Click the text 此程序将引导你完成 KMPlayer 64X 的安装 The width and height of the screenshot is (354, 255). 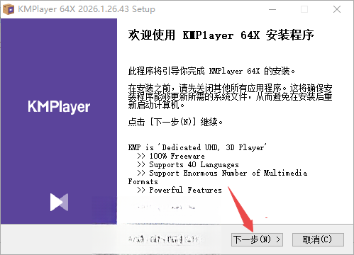click(211, 71)
